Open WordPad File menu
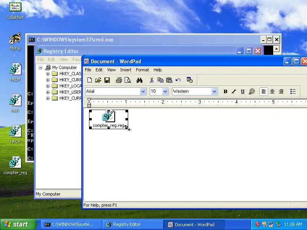 [x=88, y=70]
